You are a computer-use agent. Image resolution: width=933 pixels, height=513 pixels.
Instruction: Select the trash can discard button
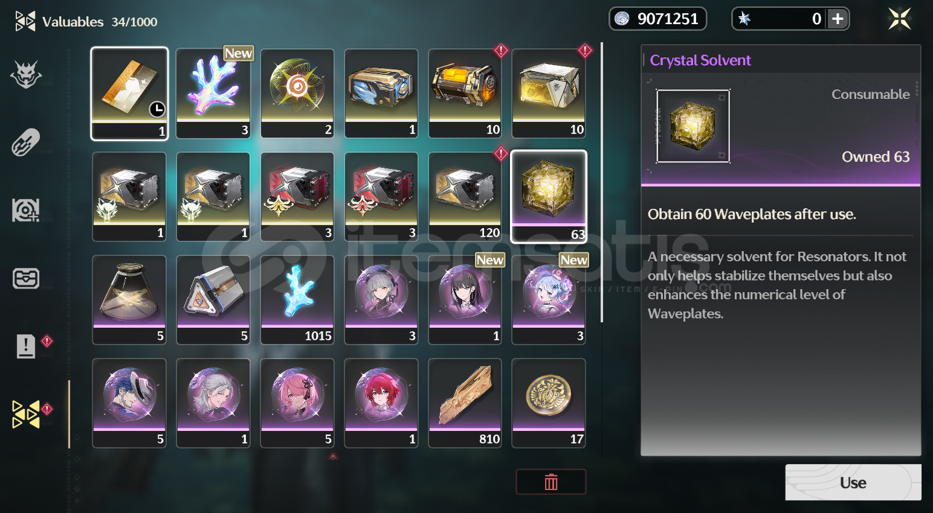point(550,482)
